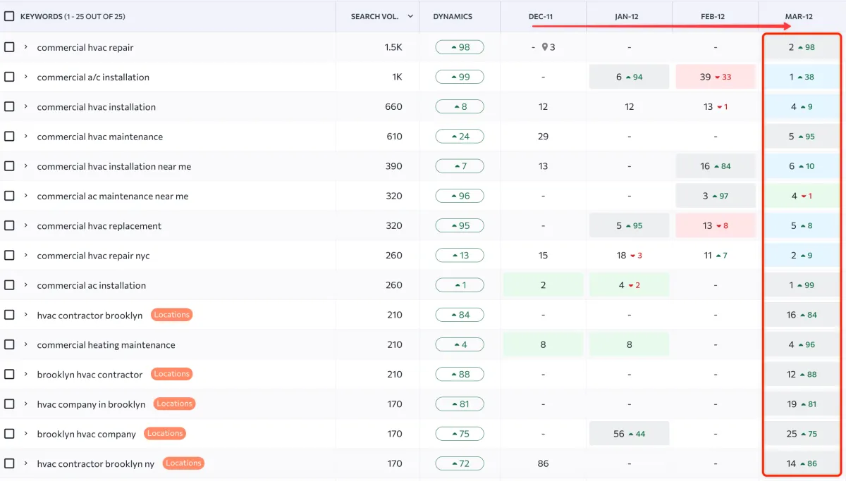
Task: Click DEC-11 rank 2 cell for ac installation
Action: (x=543, y=285)
